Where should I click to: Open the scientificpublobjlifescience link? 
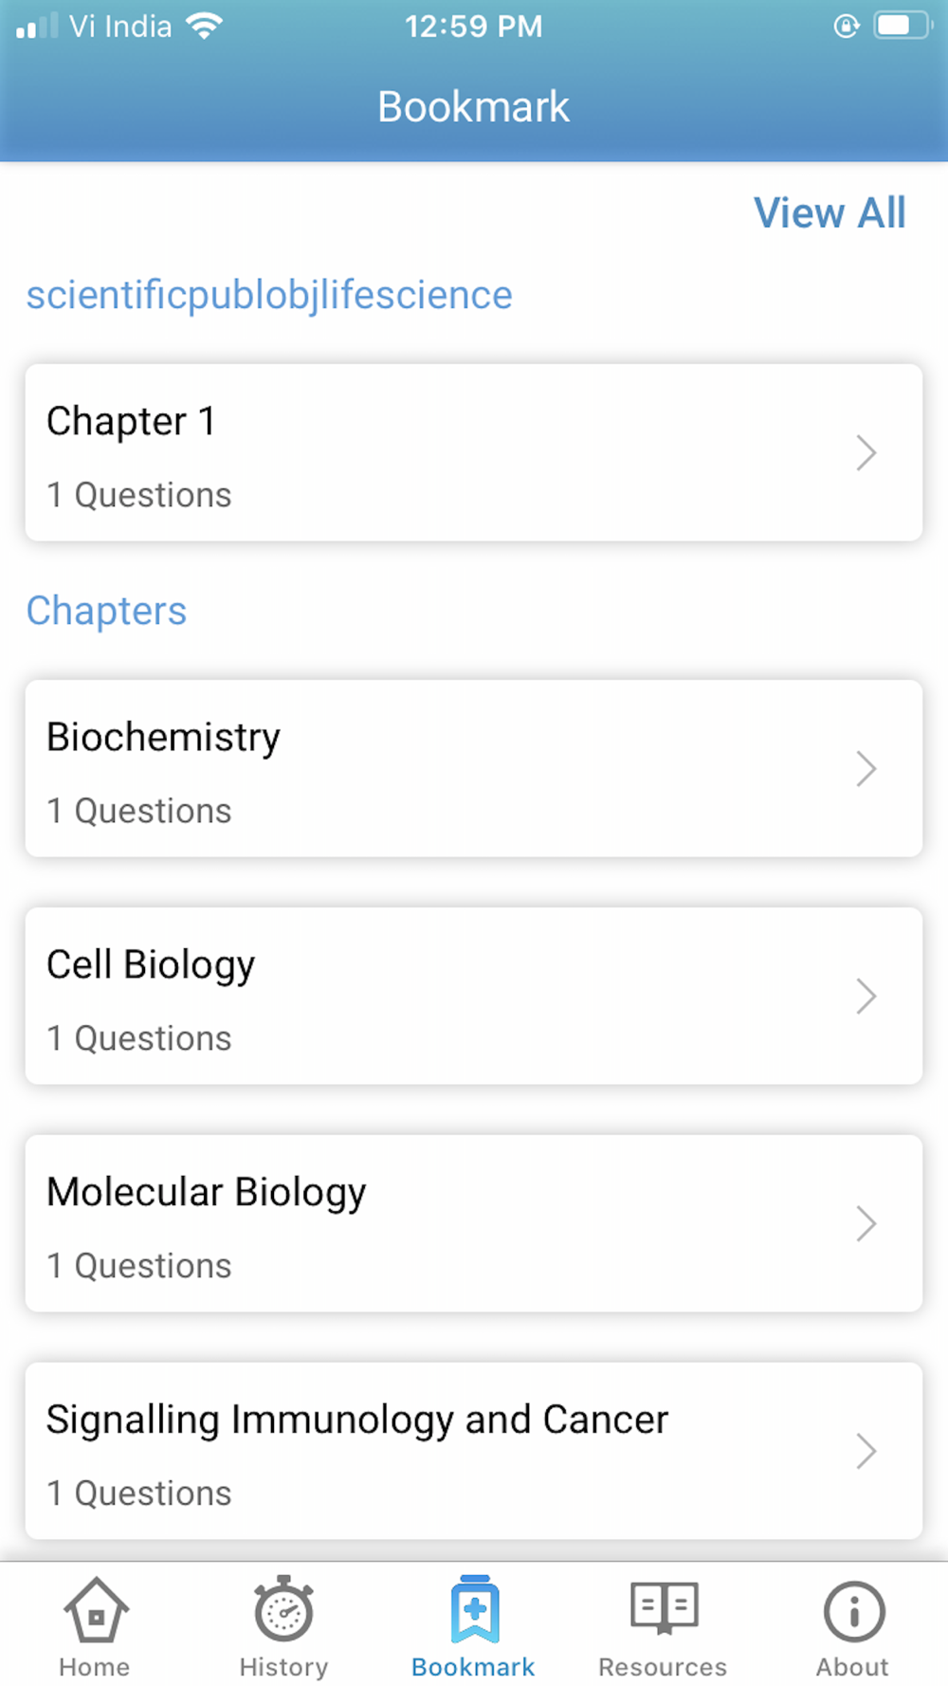click(x=269, y=295)
